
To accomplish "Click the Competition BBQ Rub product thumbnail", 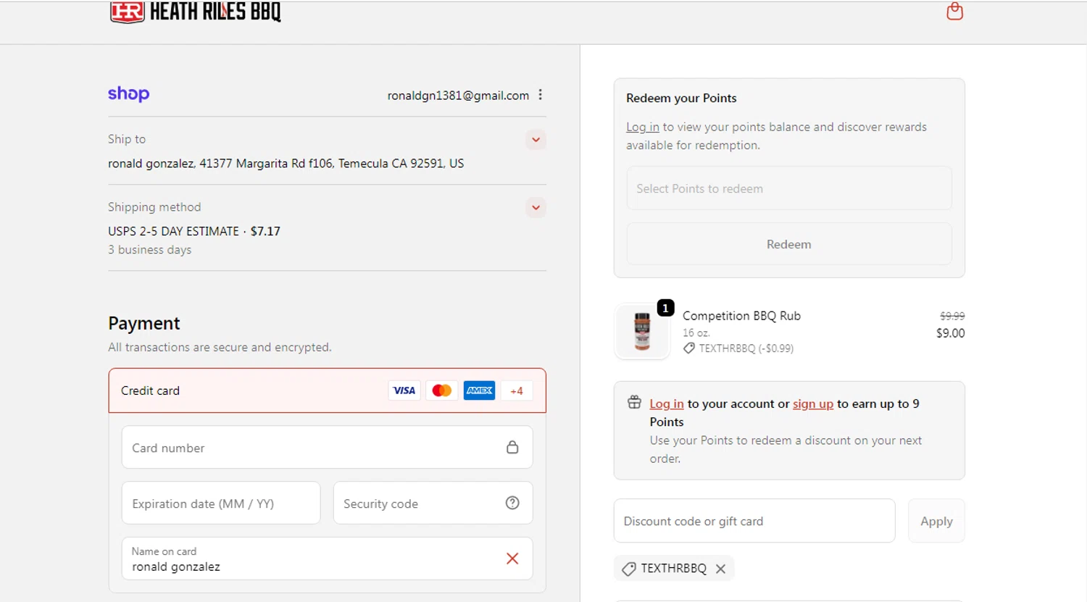I will [642, 331].
